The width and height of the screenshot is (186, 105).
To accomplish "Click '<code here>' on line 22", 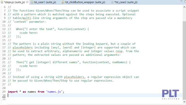I will pyautogui.click(x=29, y=66).
